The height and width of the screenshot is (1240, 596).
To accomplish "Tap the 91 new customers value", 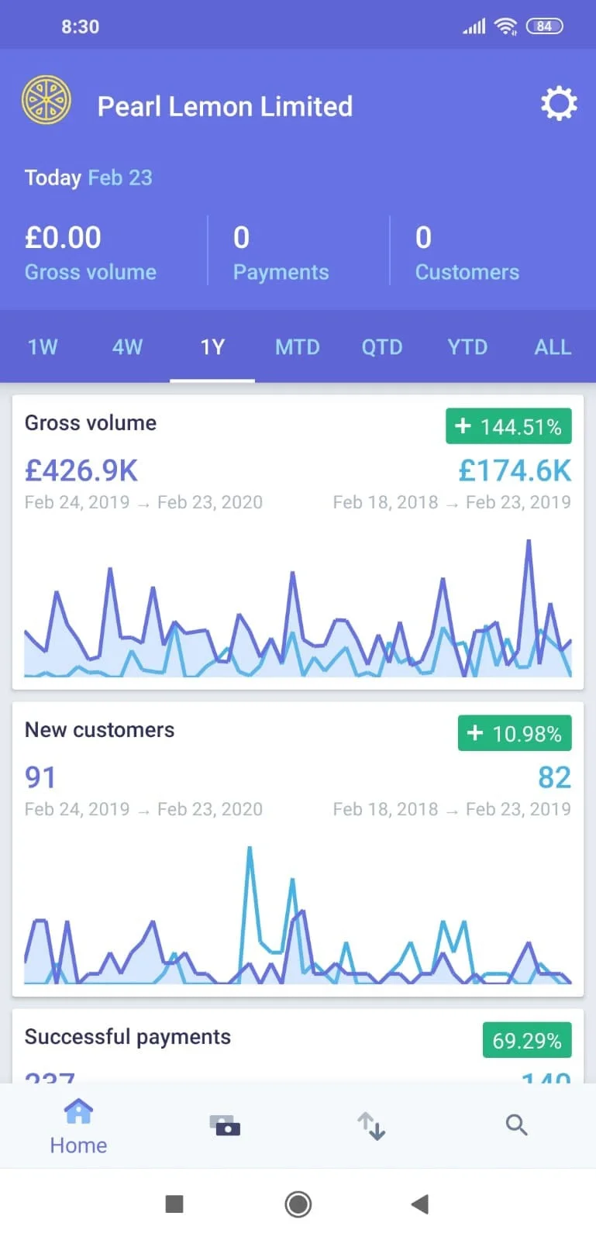I will pyautogui.click(x=40, y=777).
